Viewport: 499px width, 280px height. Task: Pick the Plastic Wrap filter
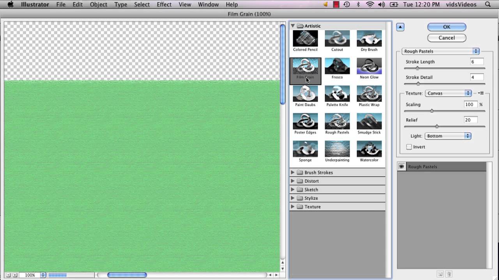pyautogui.click(x=369, y=94)
